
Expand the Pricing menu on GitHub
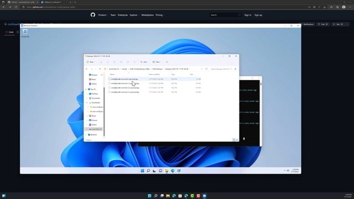coord(160,15)
